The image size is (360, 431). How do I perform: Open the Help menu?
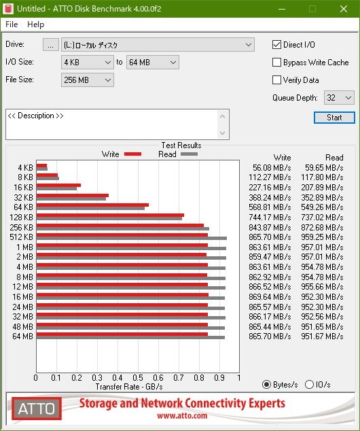36,24
